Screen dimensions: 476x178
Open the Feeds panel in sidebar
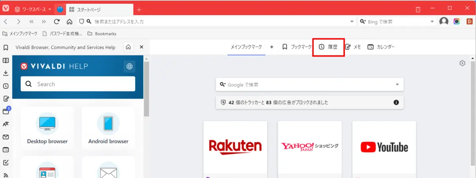click(6, 174)
